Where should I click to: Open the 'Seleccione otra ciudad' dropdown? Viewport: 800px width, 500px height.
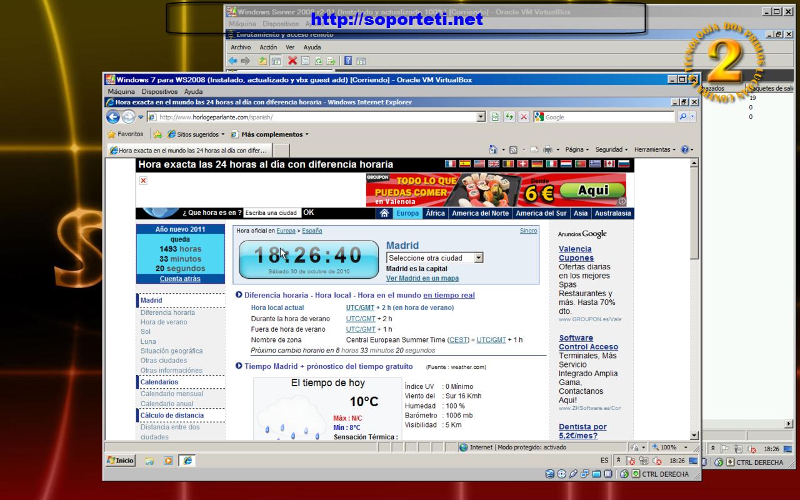[478, 257]
